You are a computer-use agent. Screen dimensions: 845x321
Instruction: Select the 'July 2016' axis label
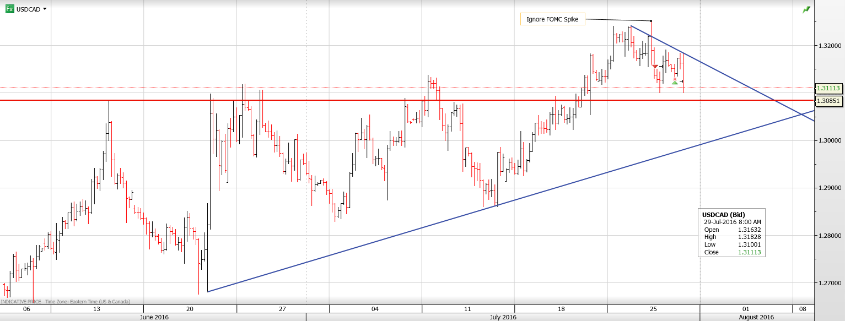click(x=504, y=317)
